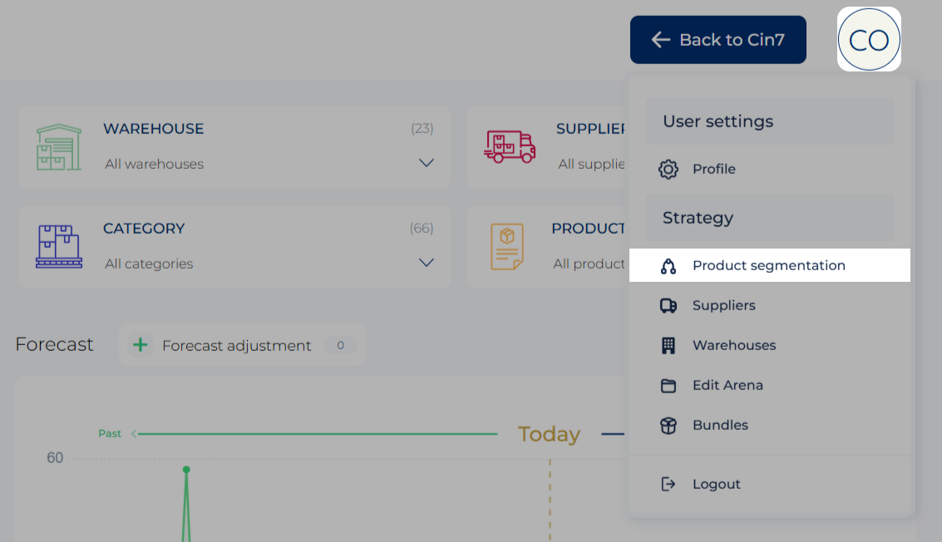Click the Edit Arena folder icon
942x542 pixels.
pos(668,386)
